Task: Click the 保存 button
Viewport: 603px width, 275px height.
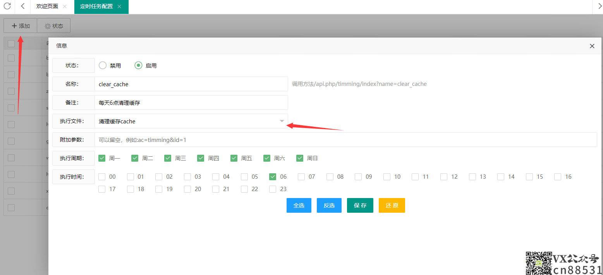Action: [x=360, y=205]
